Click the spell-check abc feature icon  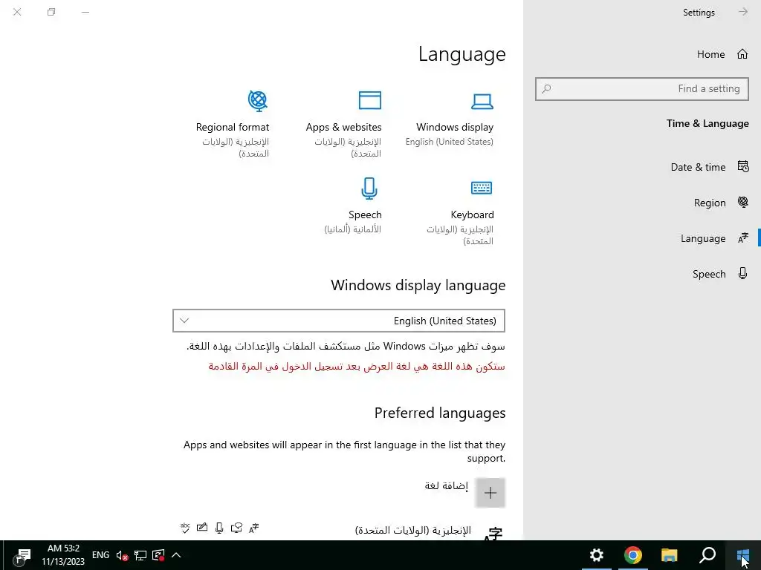point(185,528)
